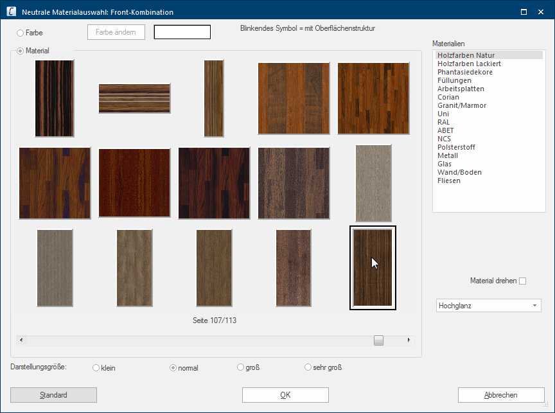Select the solid reddish mahogany material thumbnail
This screenshot has width=555, height=413.
pos(134,182)
